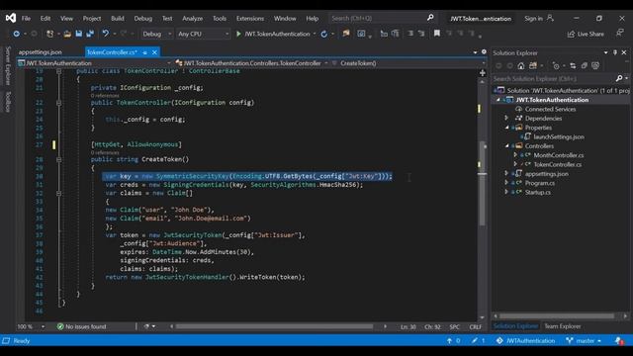Image resolution: width=633 pixels, height=356 pixels.
Task: Click Show All Files icon in Solution Explorer
Action: (595, 65)
